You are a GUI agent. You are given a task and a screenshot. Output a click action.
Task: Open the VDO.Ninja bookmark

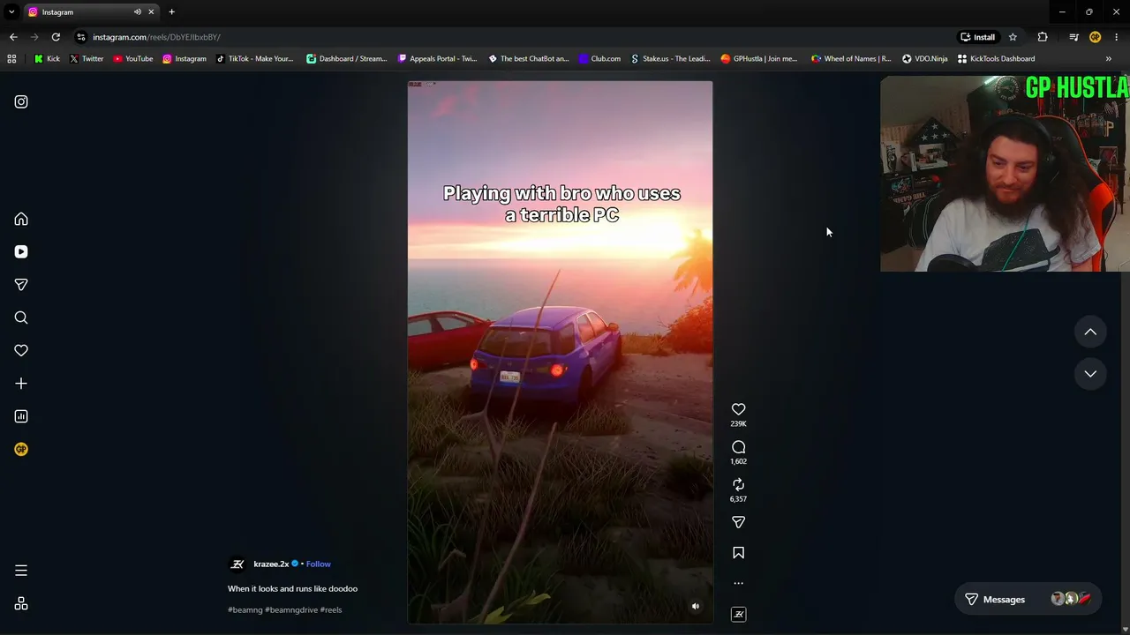coord(925,59)
